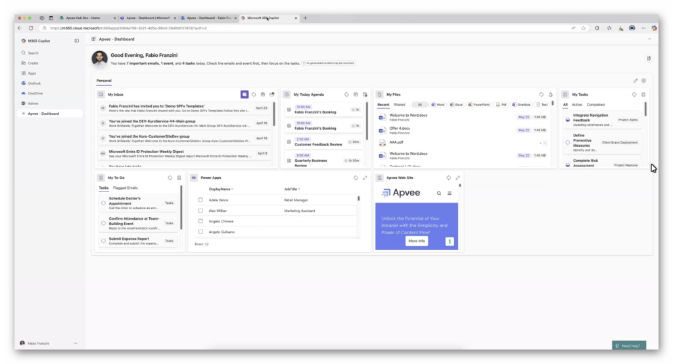Refresh the Apvee Web Site card
This screenshot has width=673, height=364.
click(448, 178)
